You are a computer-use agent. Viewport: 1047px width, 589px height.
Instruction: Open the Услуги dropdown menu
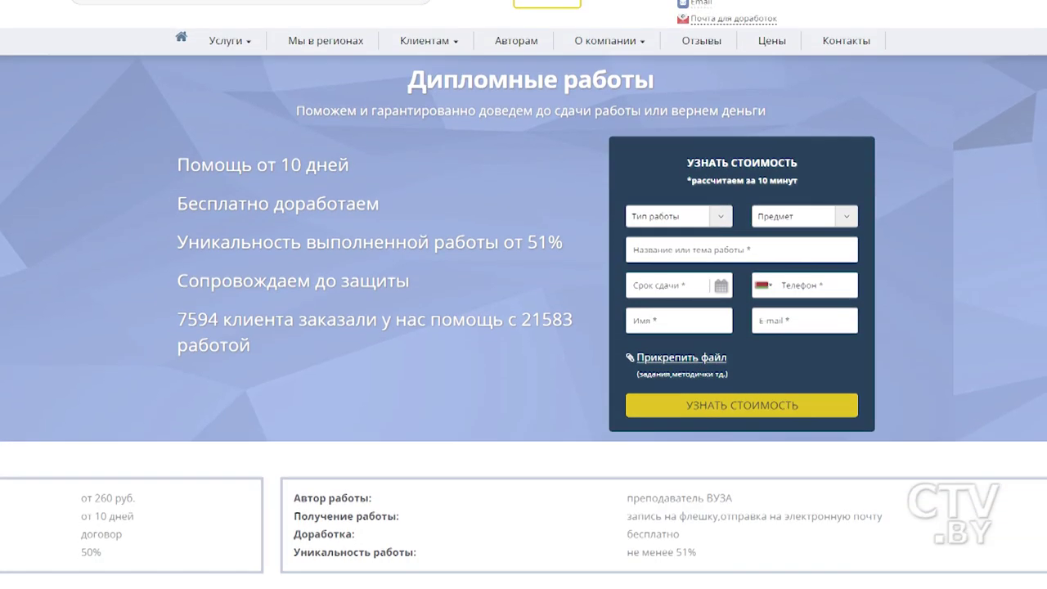230,41
